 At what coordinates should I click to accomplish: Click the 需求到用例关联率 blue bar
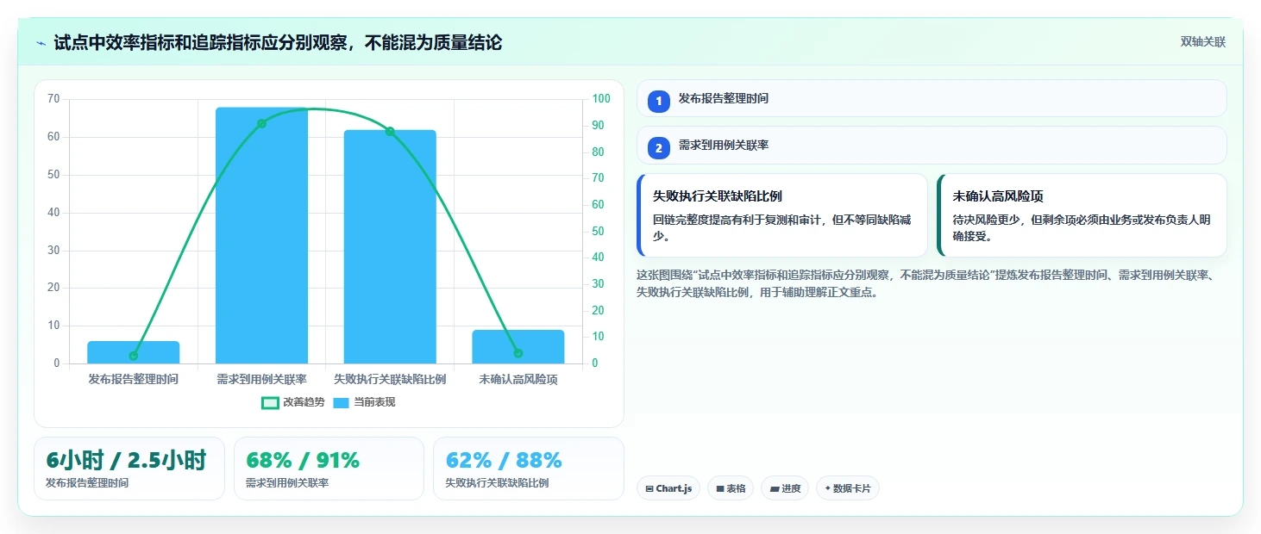tap(261, 235)
